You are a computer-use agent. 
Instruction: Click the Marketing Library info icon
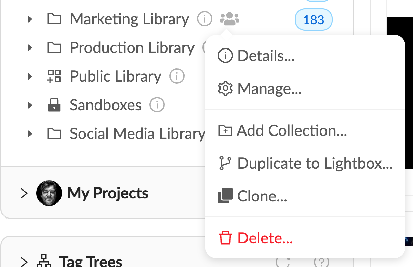[204, 19]
